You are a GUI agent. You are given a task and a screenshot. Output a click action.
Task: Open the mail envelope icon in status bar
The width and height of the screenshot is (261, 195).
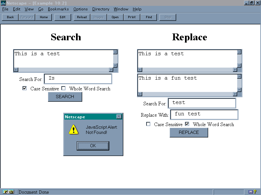point(251,192)
